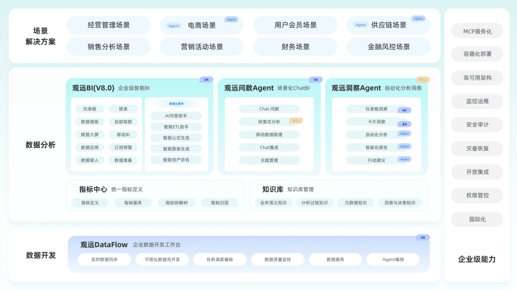Choose the 移动BI item
The height and width of the screenshot is (290, 517).
pos(123,135)
